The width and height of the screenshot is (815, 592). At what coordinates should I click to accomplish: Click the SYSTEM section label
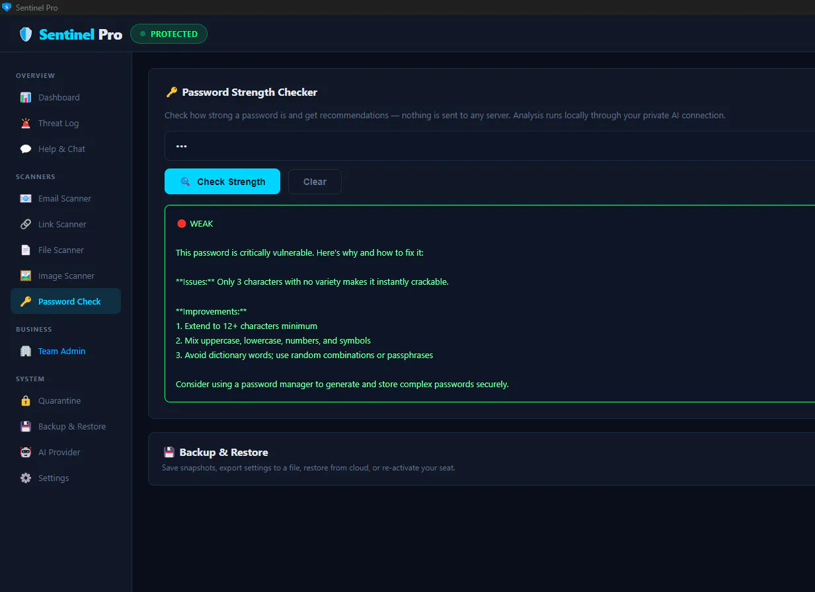pyautogui.click(x=30, y=379)
